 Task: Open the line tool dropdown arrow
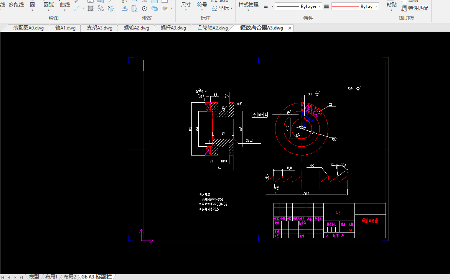[x=84, y=8]
